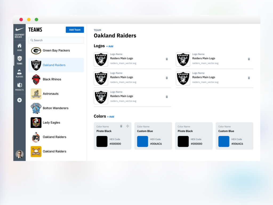
Task: Open the Home section in sidebar
Action: (x=19, y=47)
